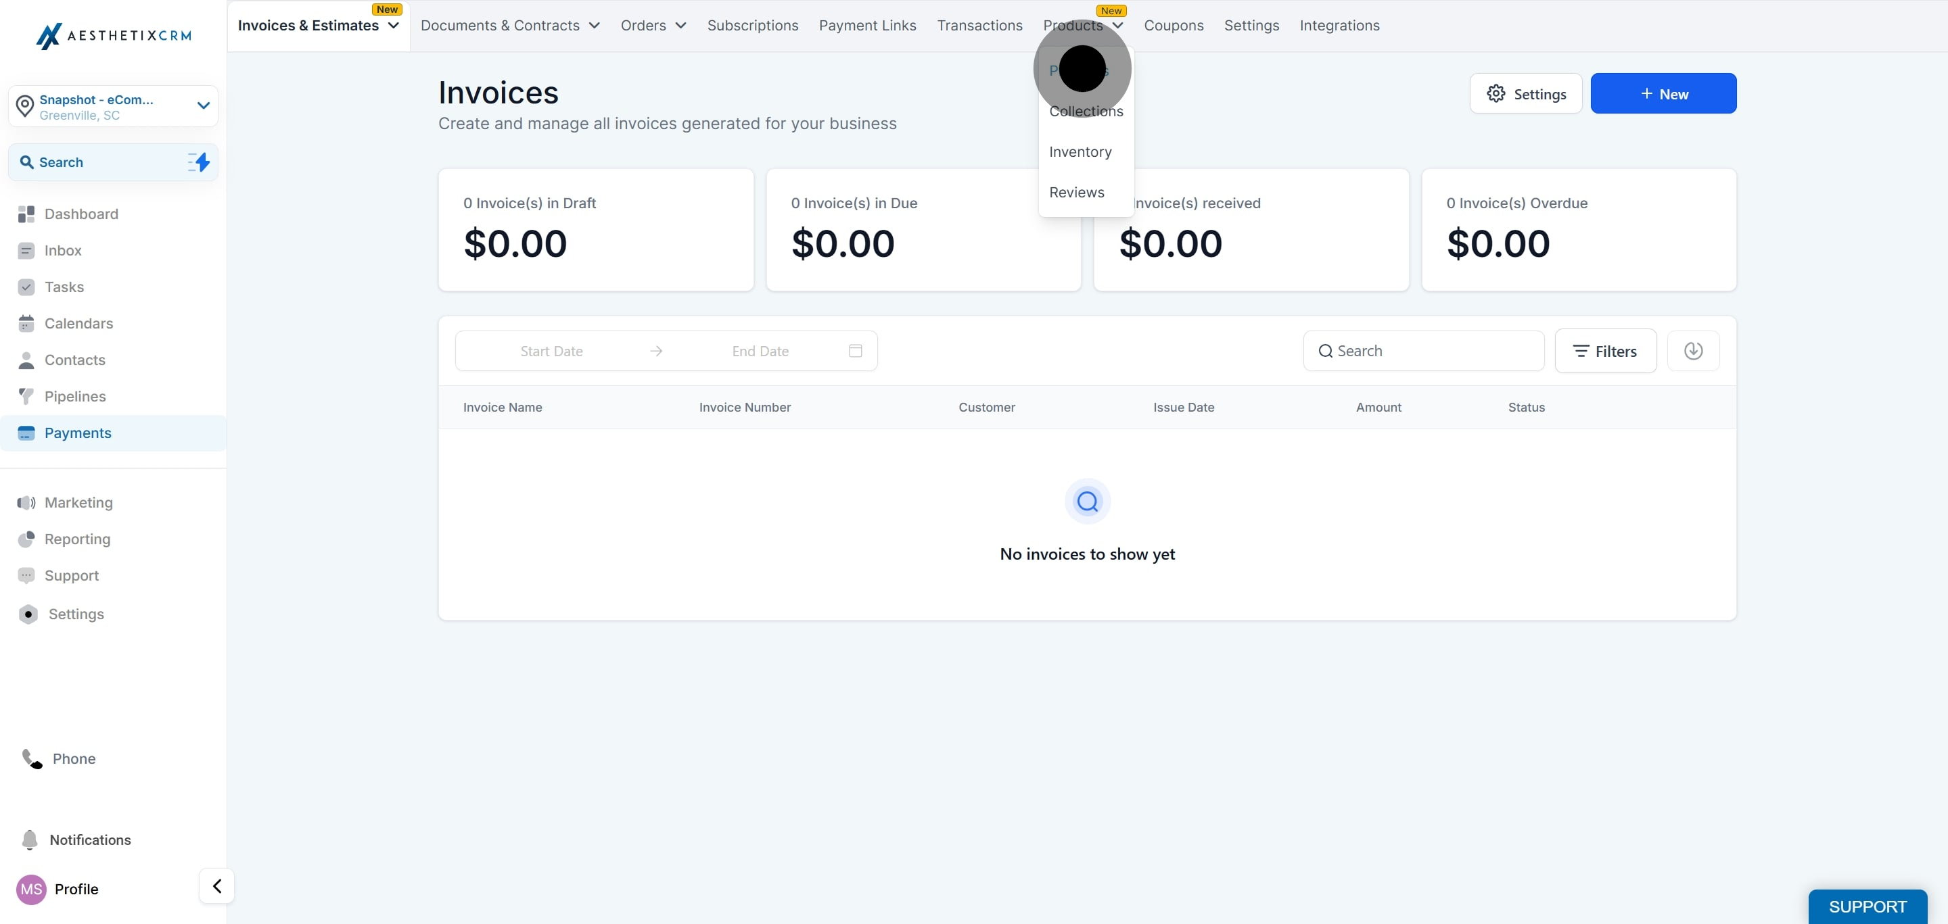Open the Calendars sidebar icon
This screenshot has height=924, width=1948.
(26, 323)
